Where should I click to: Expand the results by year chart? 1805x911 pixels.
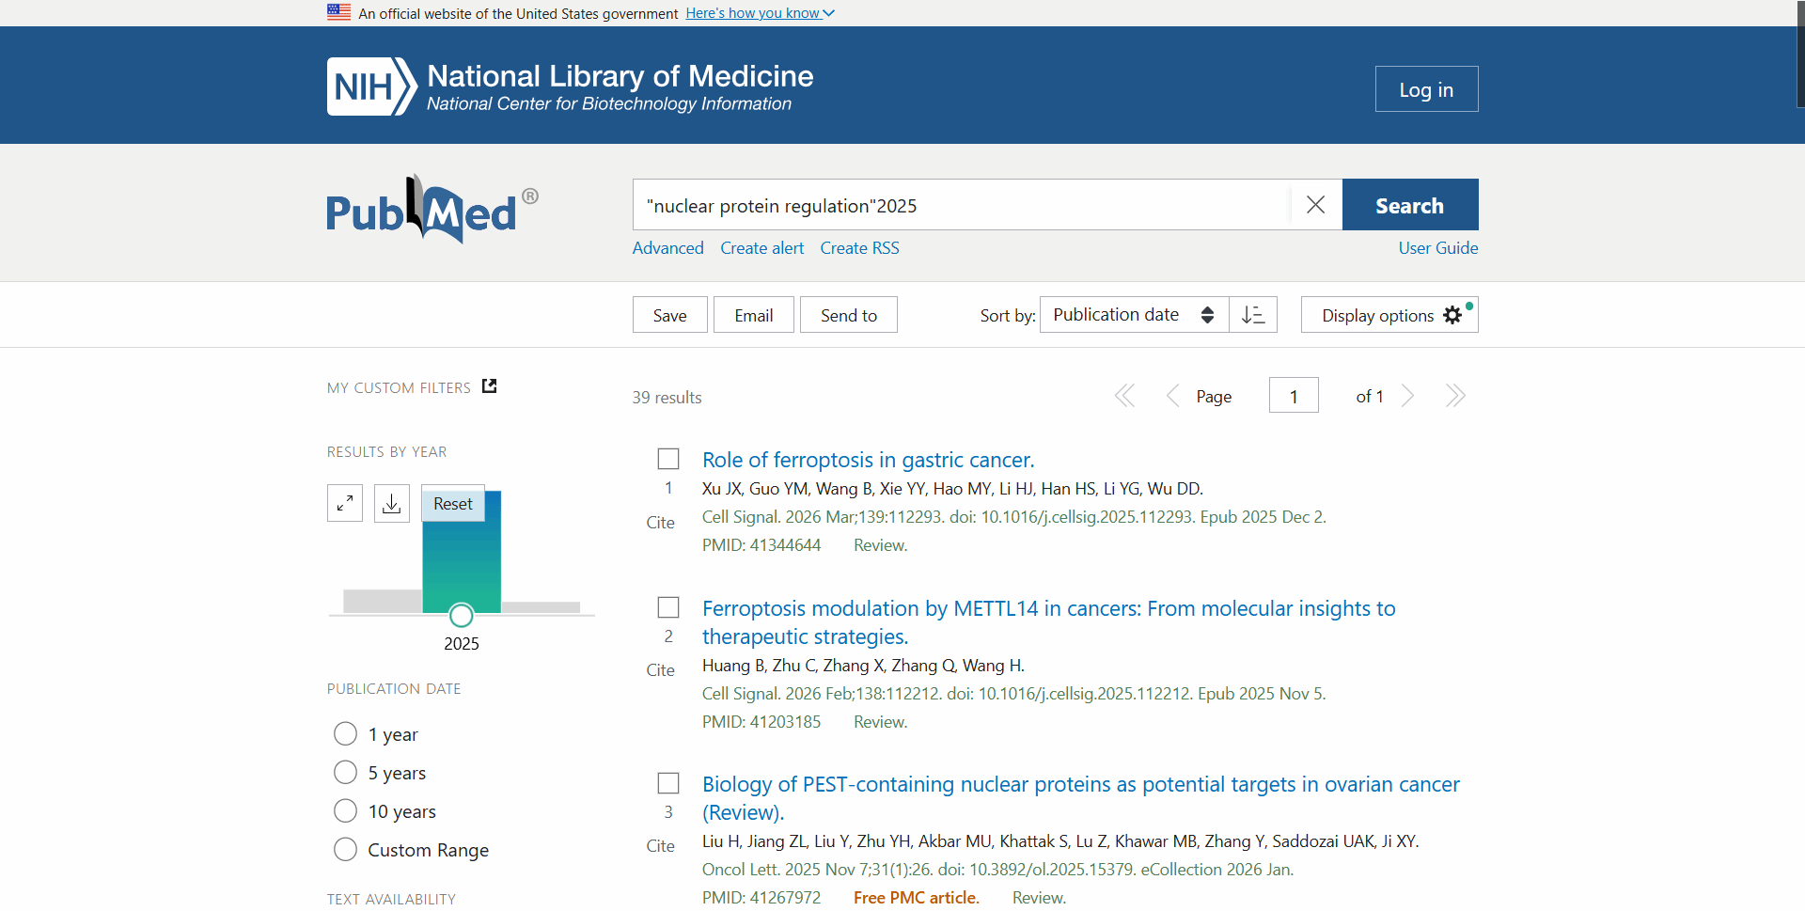pos(345,503)
